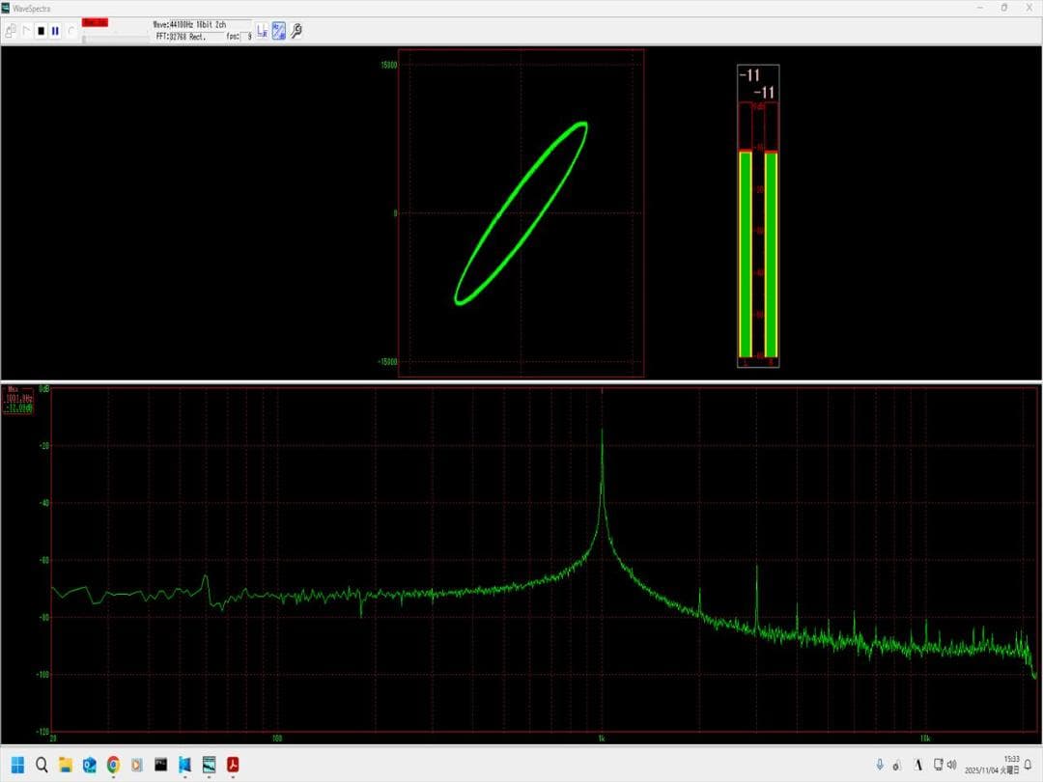Toggle the Lissajous waveform view icon
The image size is (1043, 782).
[x=278, y=31]
